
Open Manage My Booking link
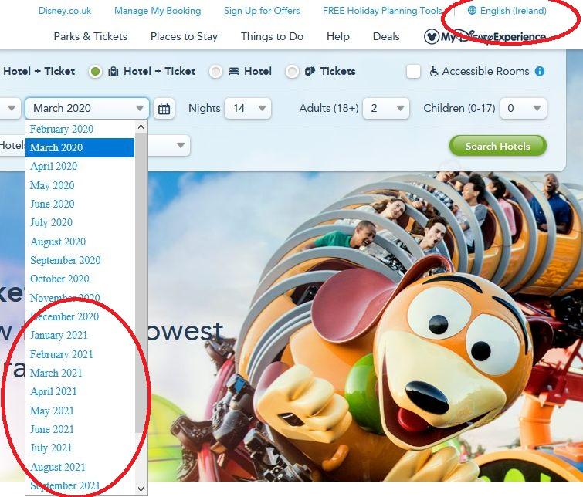tap(158, 11)
